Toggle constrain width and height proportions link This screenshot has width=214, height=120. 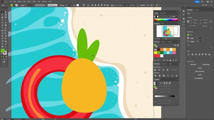coord(211,21)
